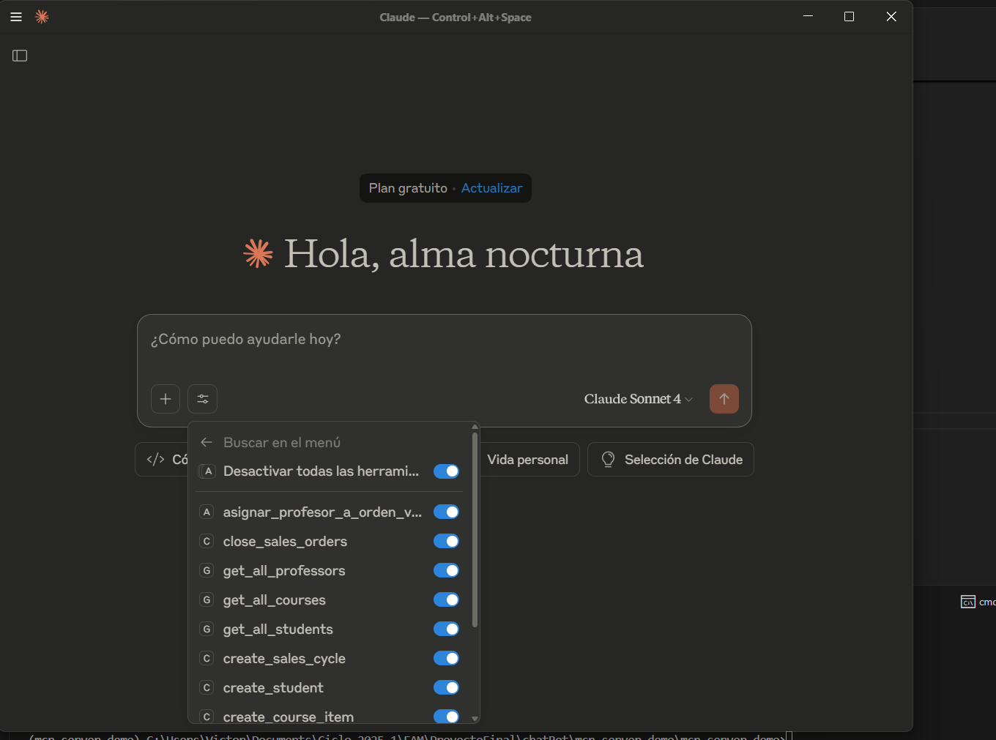Toggle create_sales_cycle tool switch
This screenshot has height=740, width=996.
pyautogui.click(x=446, y=659)
